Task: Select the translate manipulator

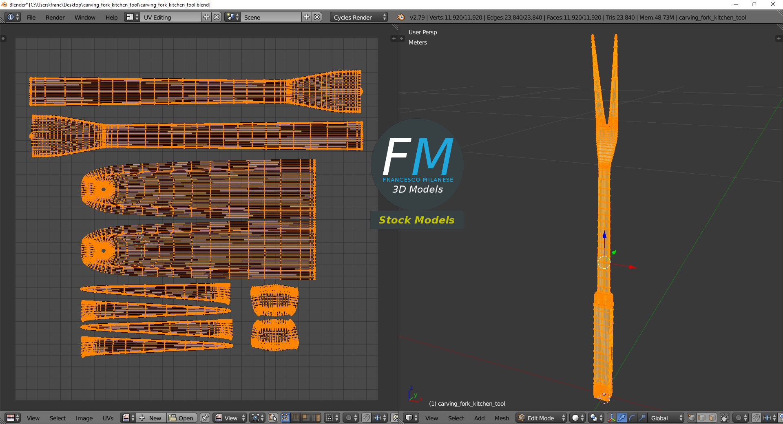Action: click(x=622, y=418)
